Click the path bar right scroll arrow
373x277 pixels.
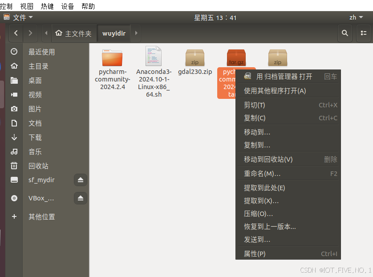click(x=136, y=33)
